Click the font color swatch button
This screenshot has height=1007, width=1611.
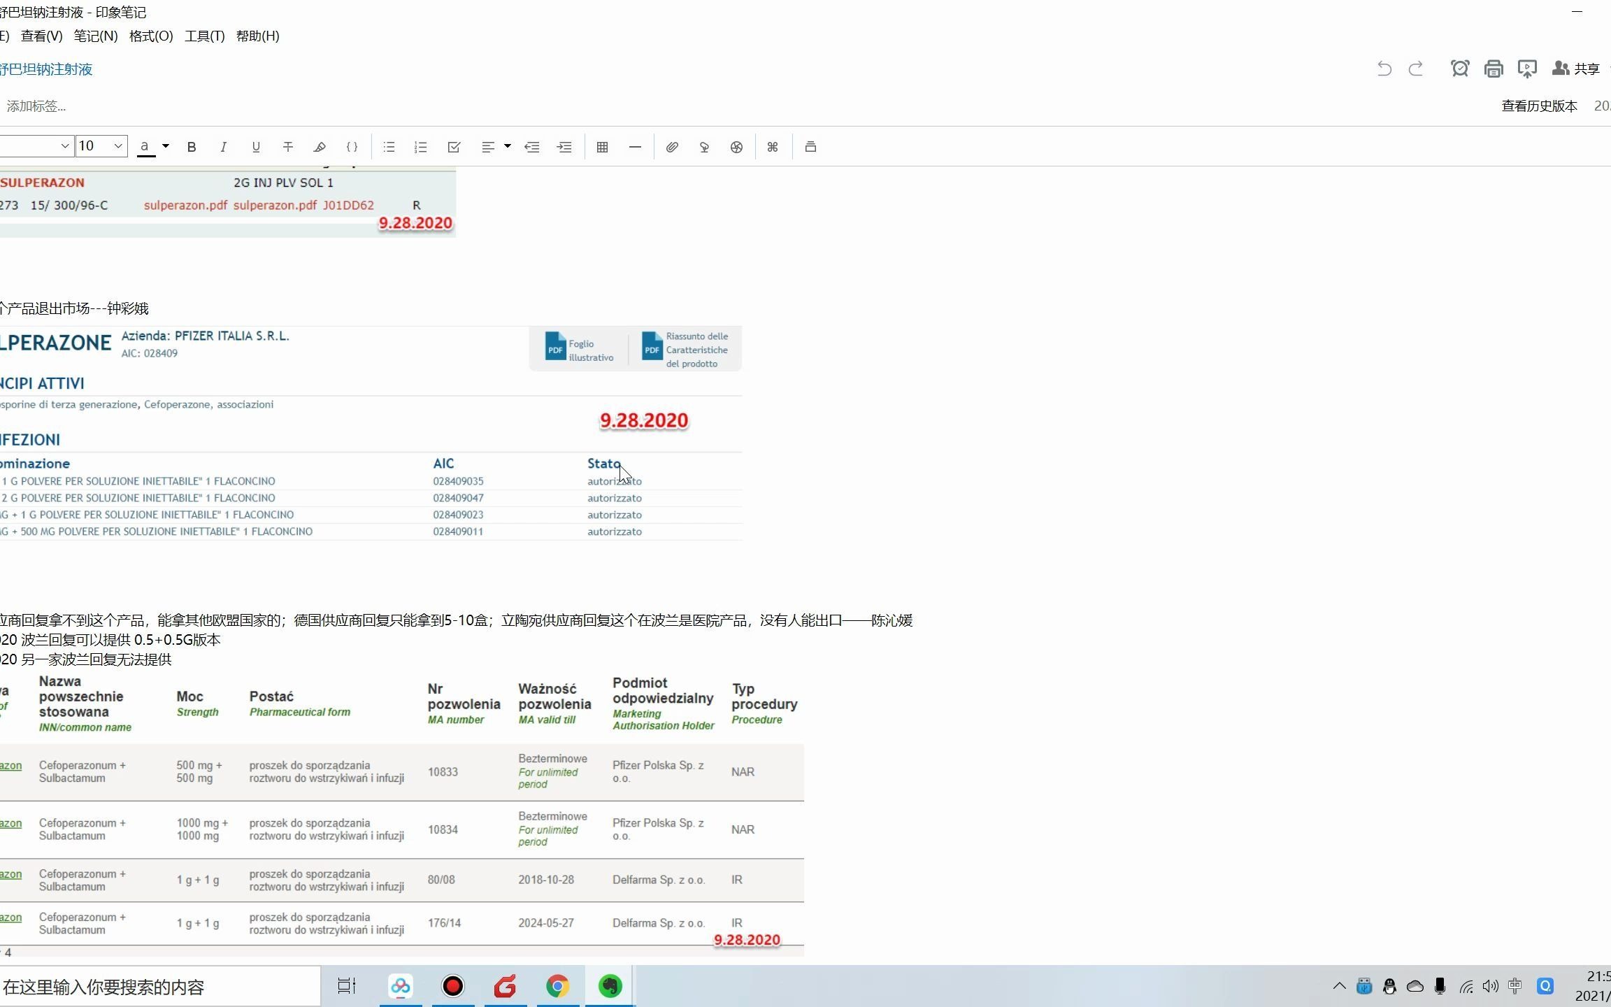coord(145,147)
